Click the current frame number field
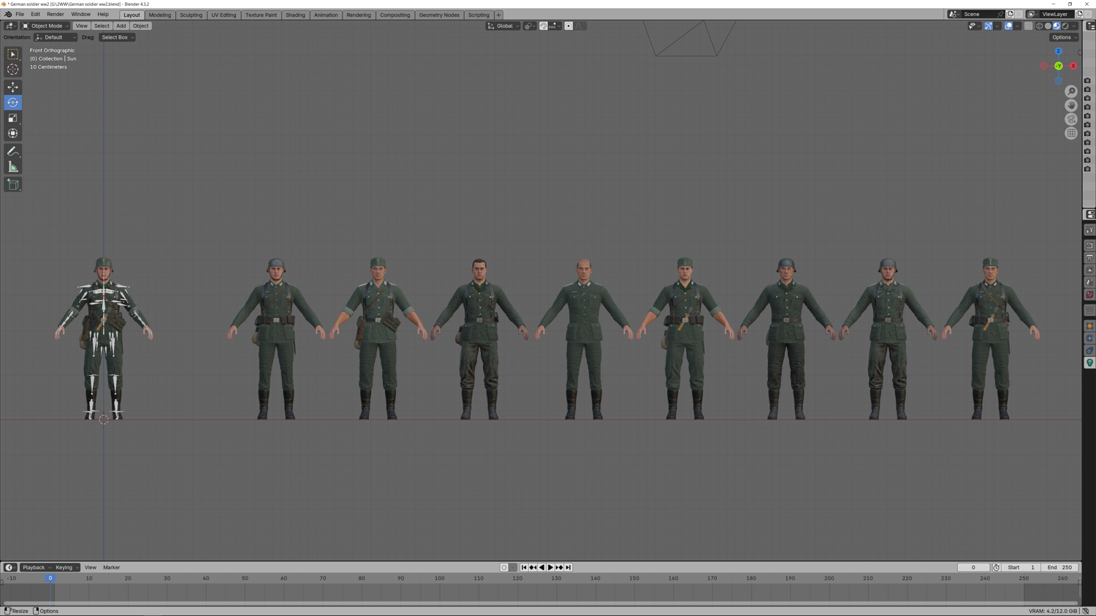The width and height of the screenshot is (1096, 616). [974, 567]
